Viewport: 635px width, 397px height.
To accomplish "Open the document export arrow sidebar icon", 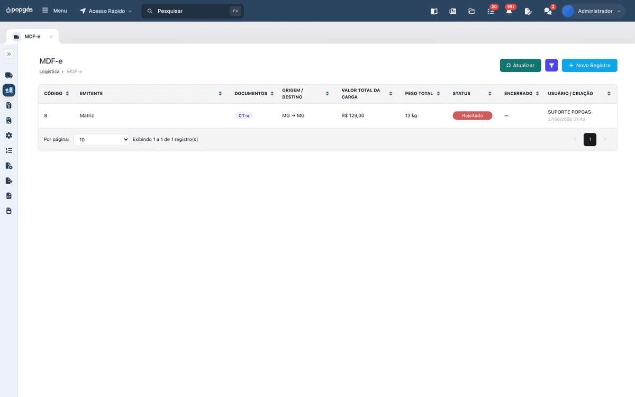I will tap(9, 181).
